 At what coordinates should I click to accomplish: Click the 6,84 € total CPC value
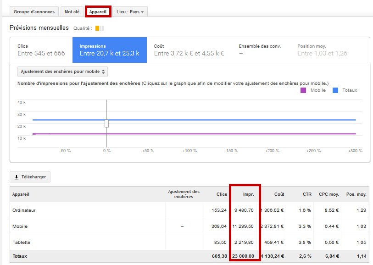(332, 256)
